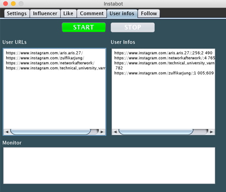Go to the Comment tab
This screenshot has width=226, height=192.
tap(91, 13)
